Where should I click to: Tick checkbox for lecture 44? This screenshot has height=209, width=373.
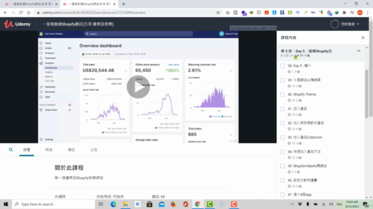pos(283,152)
